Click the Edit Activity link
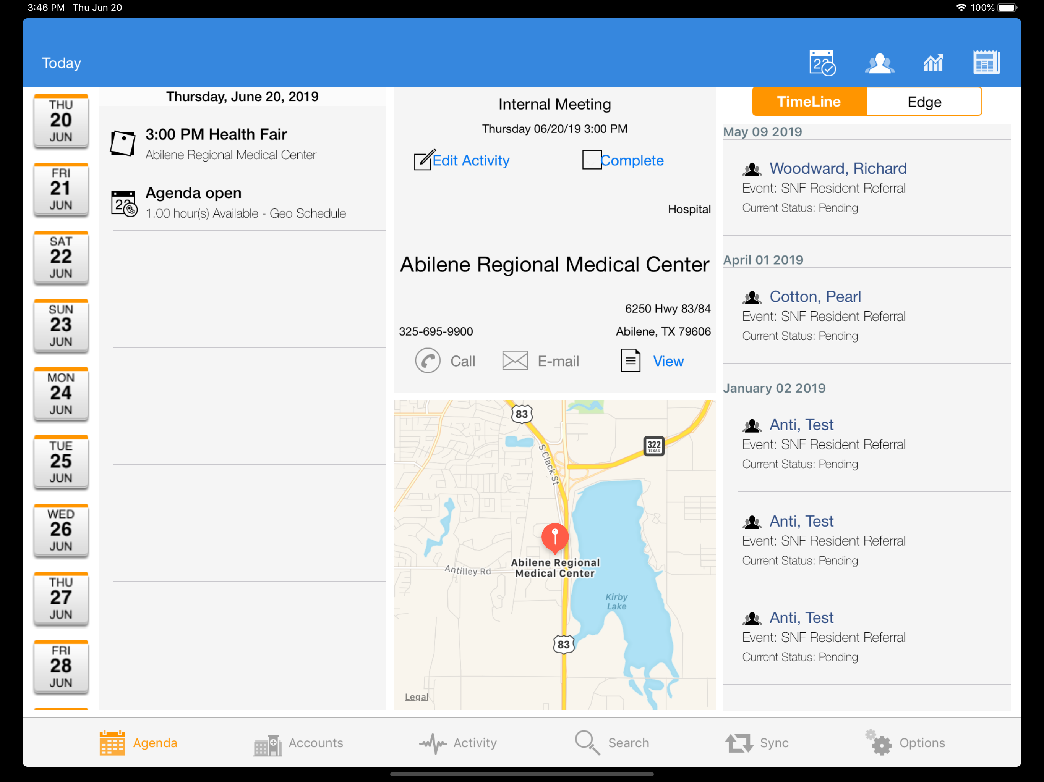The image size is (1044, 782). (471, 160)
